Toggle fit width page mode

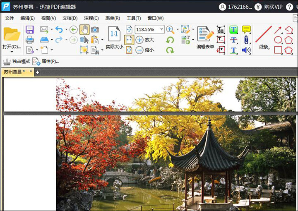(x=129, y=40)
